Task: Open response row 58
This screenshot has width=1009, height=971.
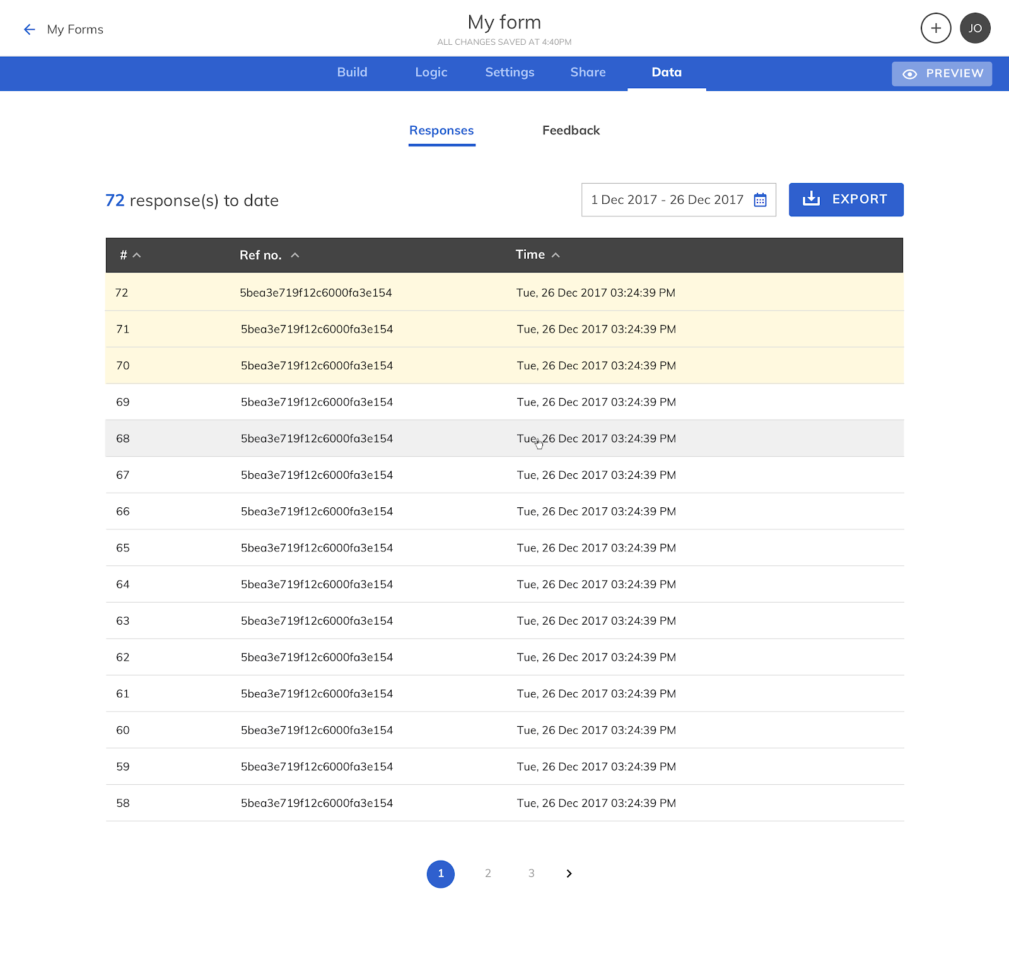Action: coord(504,803)
